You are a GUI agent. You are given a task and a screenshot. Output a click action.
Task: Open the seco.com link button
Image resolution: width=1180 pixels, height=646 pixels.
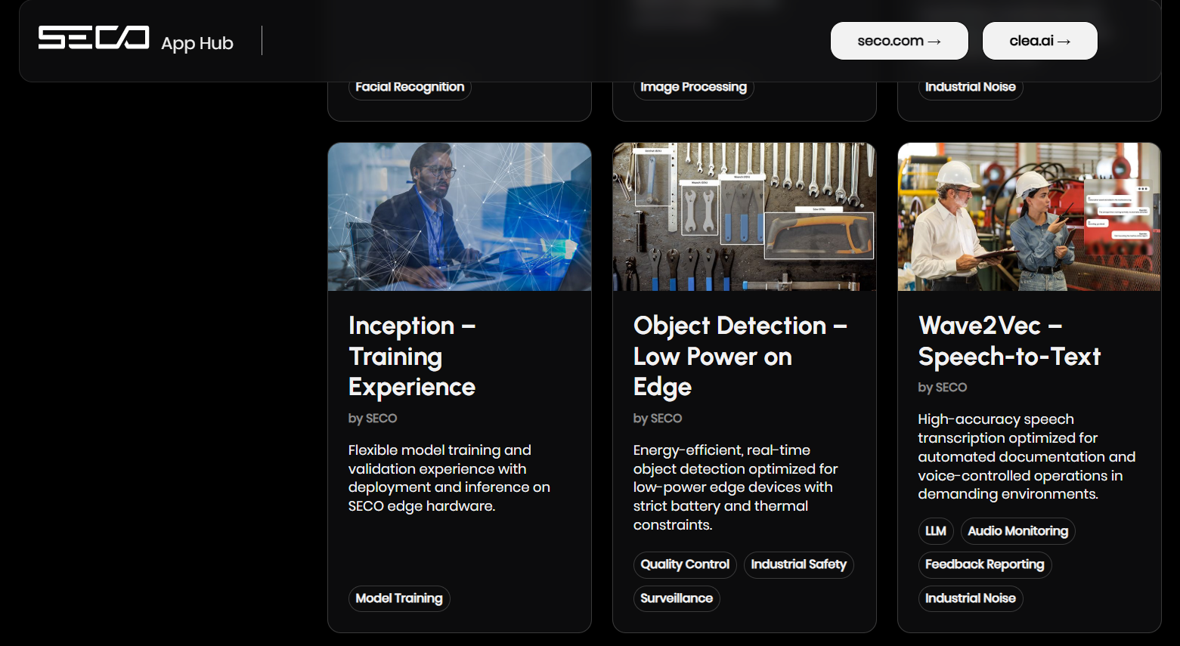899,41
